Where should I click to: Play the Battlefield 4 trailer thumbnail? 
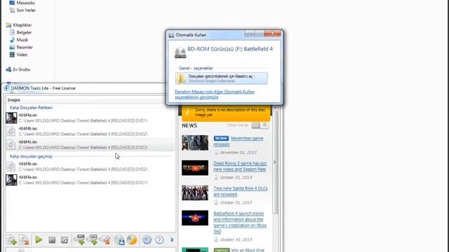click(195, 218)
